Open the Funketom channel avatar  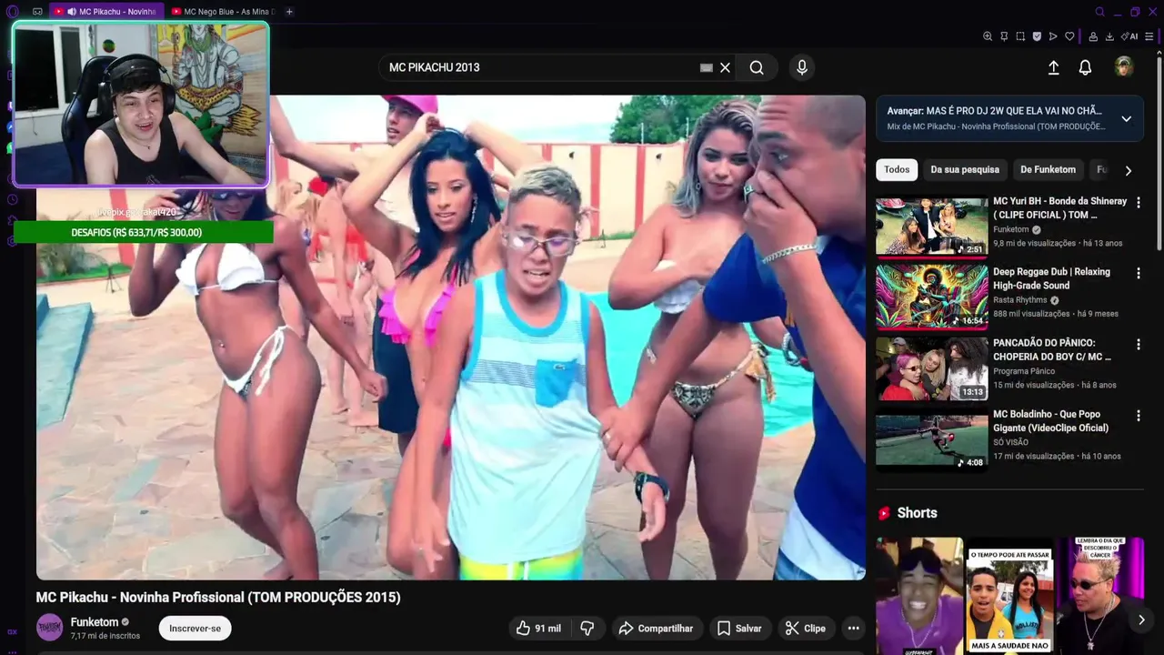coord(49,628)
